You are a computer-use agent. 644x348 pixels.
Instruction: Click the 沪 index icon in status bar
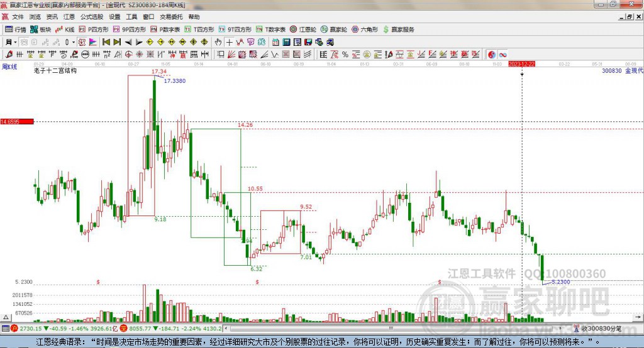(x=14, y=329)
